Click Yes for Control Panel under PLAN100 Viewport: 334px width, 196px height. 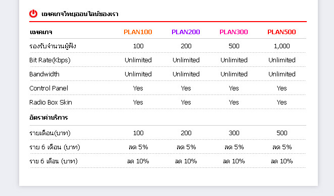coord(138,88)
